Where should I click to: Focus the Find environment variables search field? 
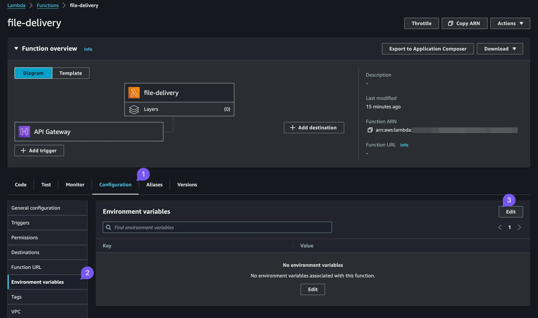pyautogui.click(x=217, y=227)
